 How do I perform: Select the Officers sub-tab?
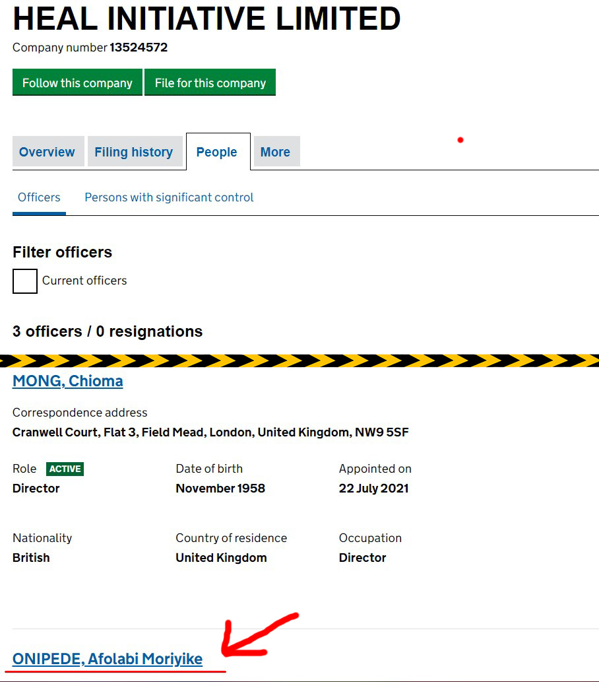pyautogui.click(x=39, y=197)
